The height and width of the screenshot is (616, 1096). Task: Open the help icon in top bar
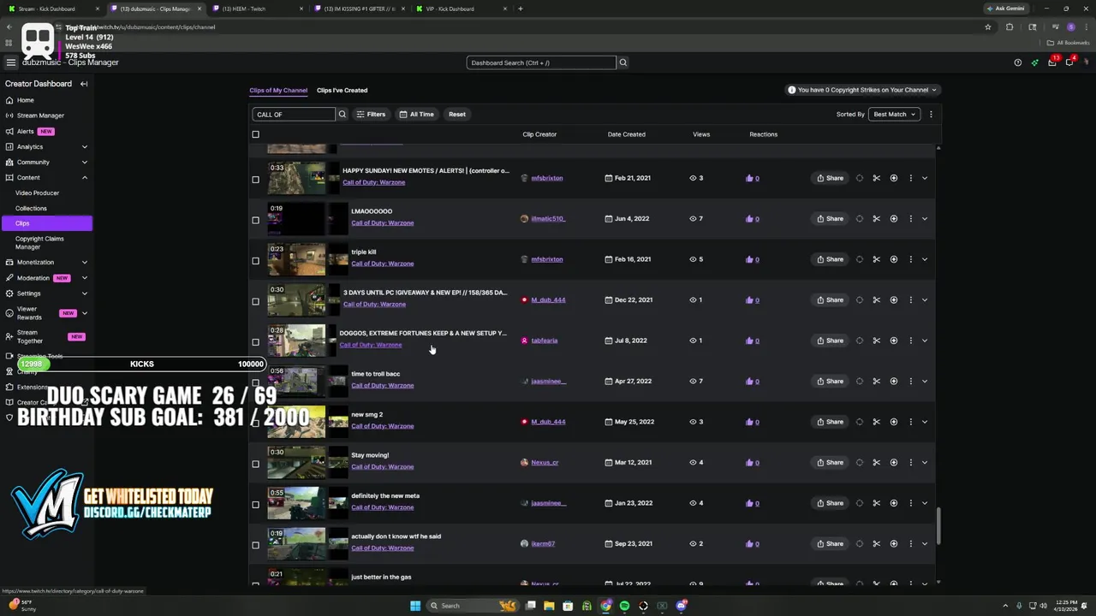[x=1017, y=62]
